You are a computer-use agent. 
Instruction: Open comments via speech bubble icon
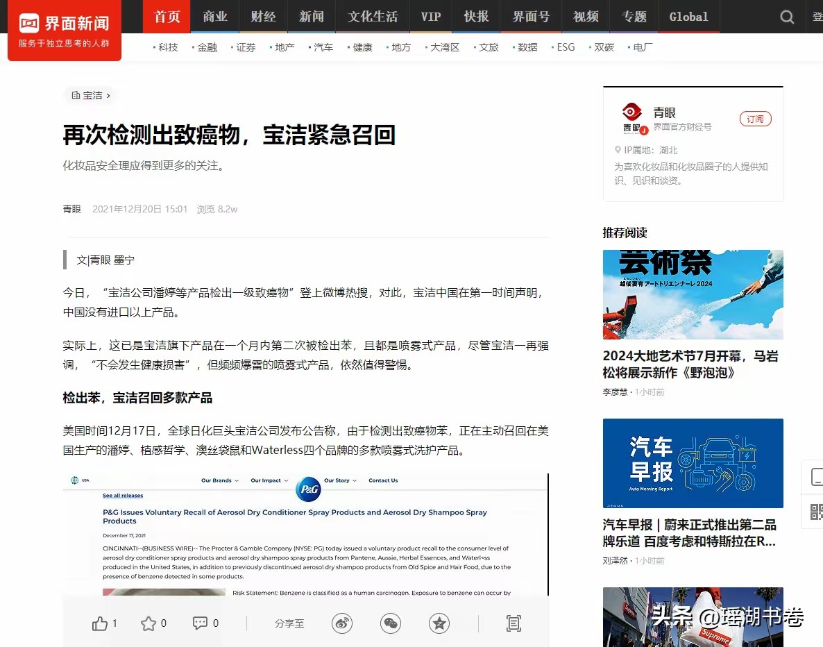200,623
